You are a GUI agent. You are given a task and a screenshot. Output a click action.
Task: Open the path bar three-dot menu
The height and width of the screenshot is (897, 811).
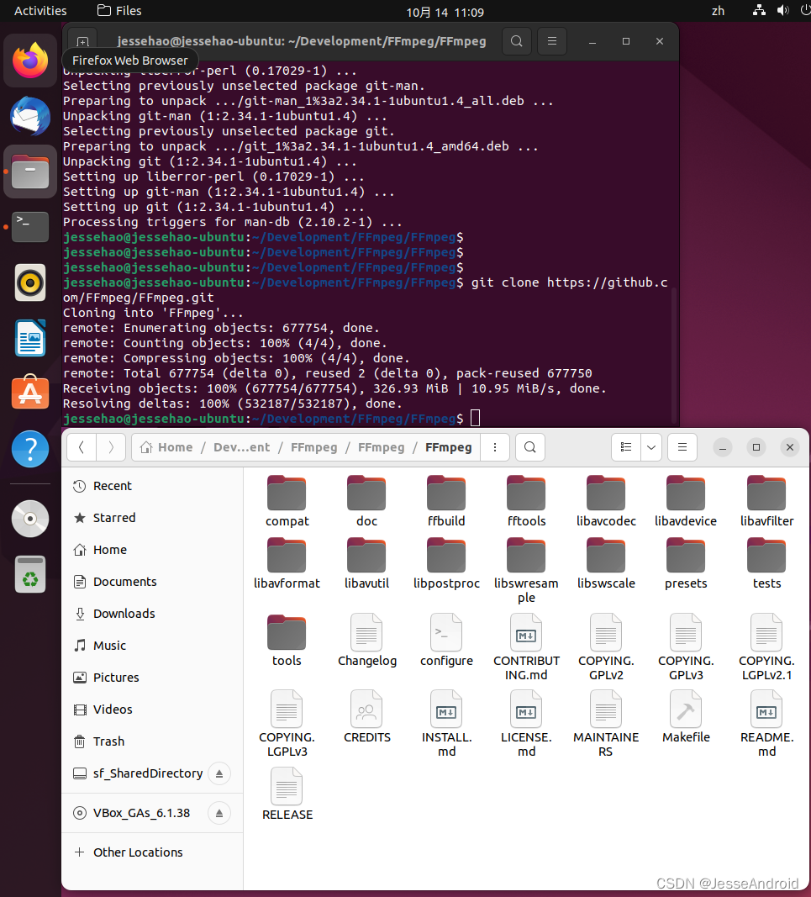[x=495, y=447]
